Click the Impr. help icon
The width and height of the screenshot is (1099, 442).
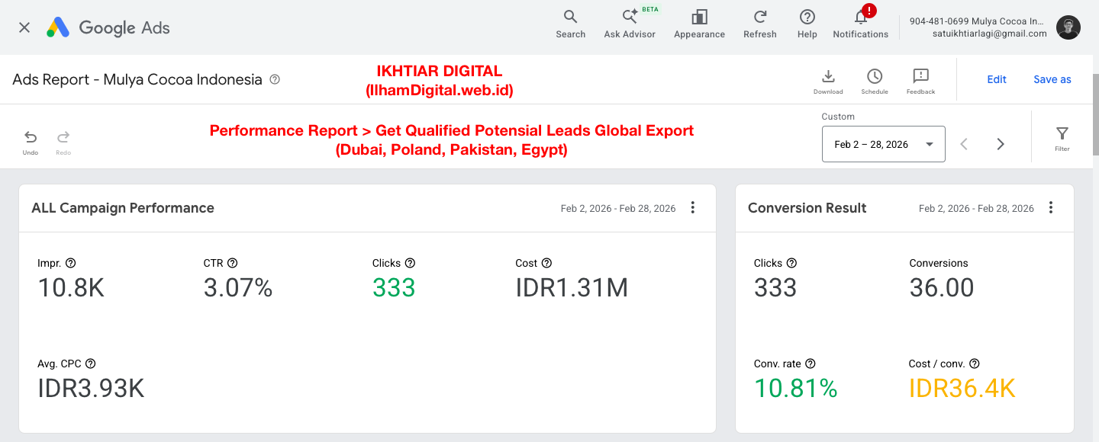click(x=71, y=263)
